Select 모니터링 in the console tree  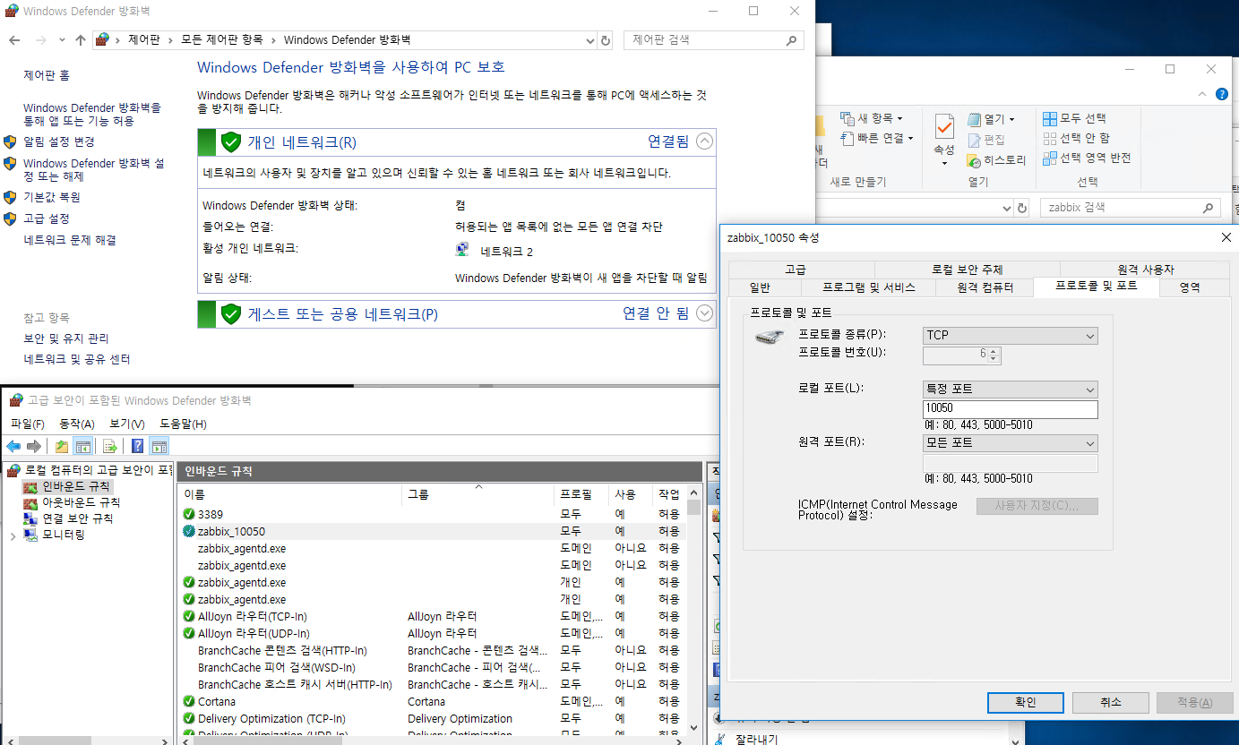54,535
